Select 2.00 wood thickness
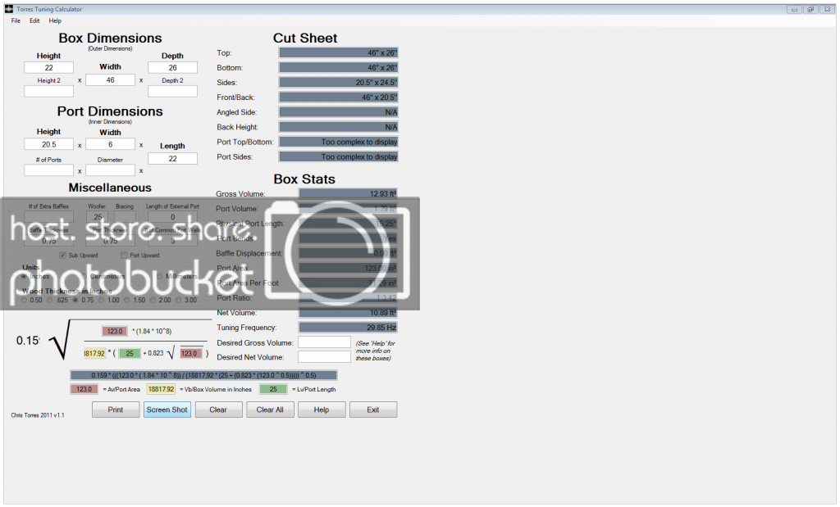 point(153,300)
